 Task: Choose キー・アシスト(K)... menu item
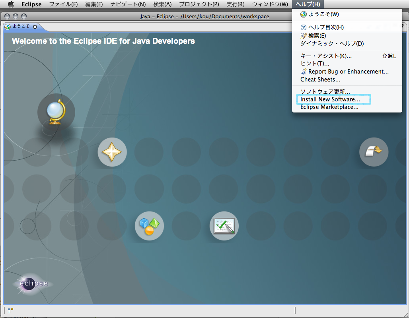coord(347,56)
